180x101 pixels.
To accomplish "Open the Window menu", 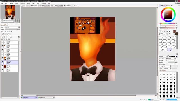I will 43,3.
